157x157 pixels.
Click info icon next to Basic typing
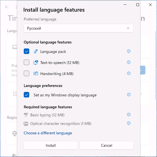129,114
